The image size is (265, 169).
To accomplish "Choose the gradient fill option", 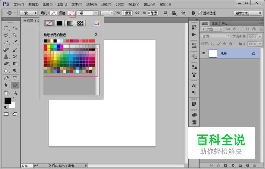I will click(70, 23).
